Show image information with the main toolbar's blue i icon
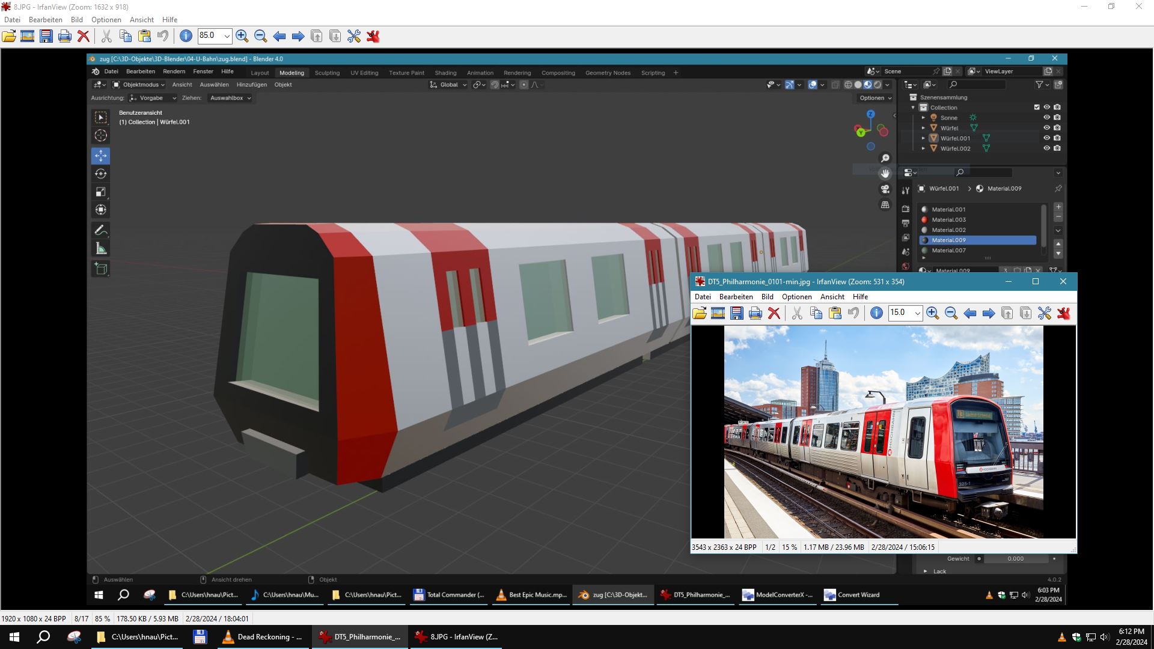This screenshot has height=649, width=1154. (x=186, y=36)
